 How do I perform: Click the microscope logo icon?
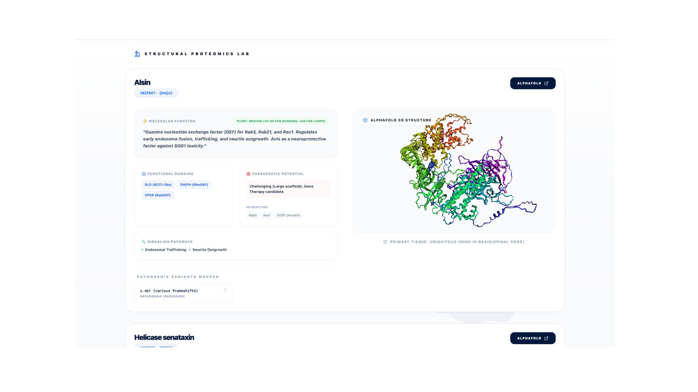coord(137,54)
